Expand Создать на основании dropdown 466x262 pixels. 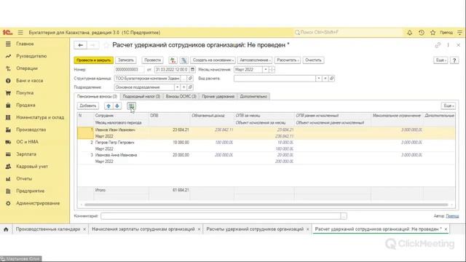tap(213, 60)
